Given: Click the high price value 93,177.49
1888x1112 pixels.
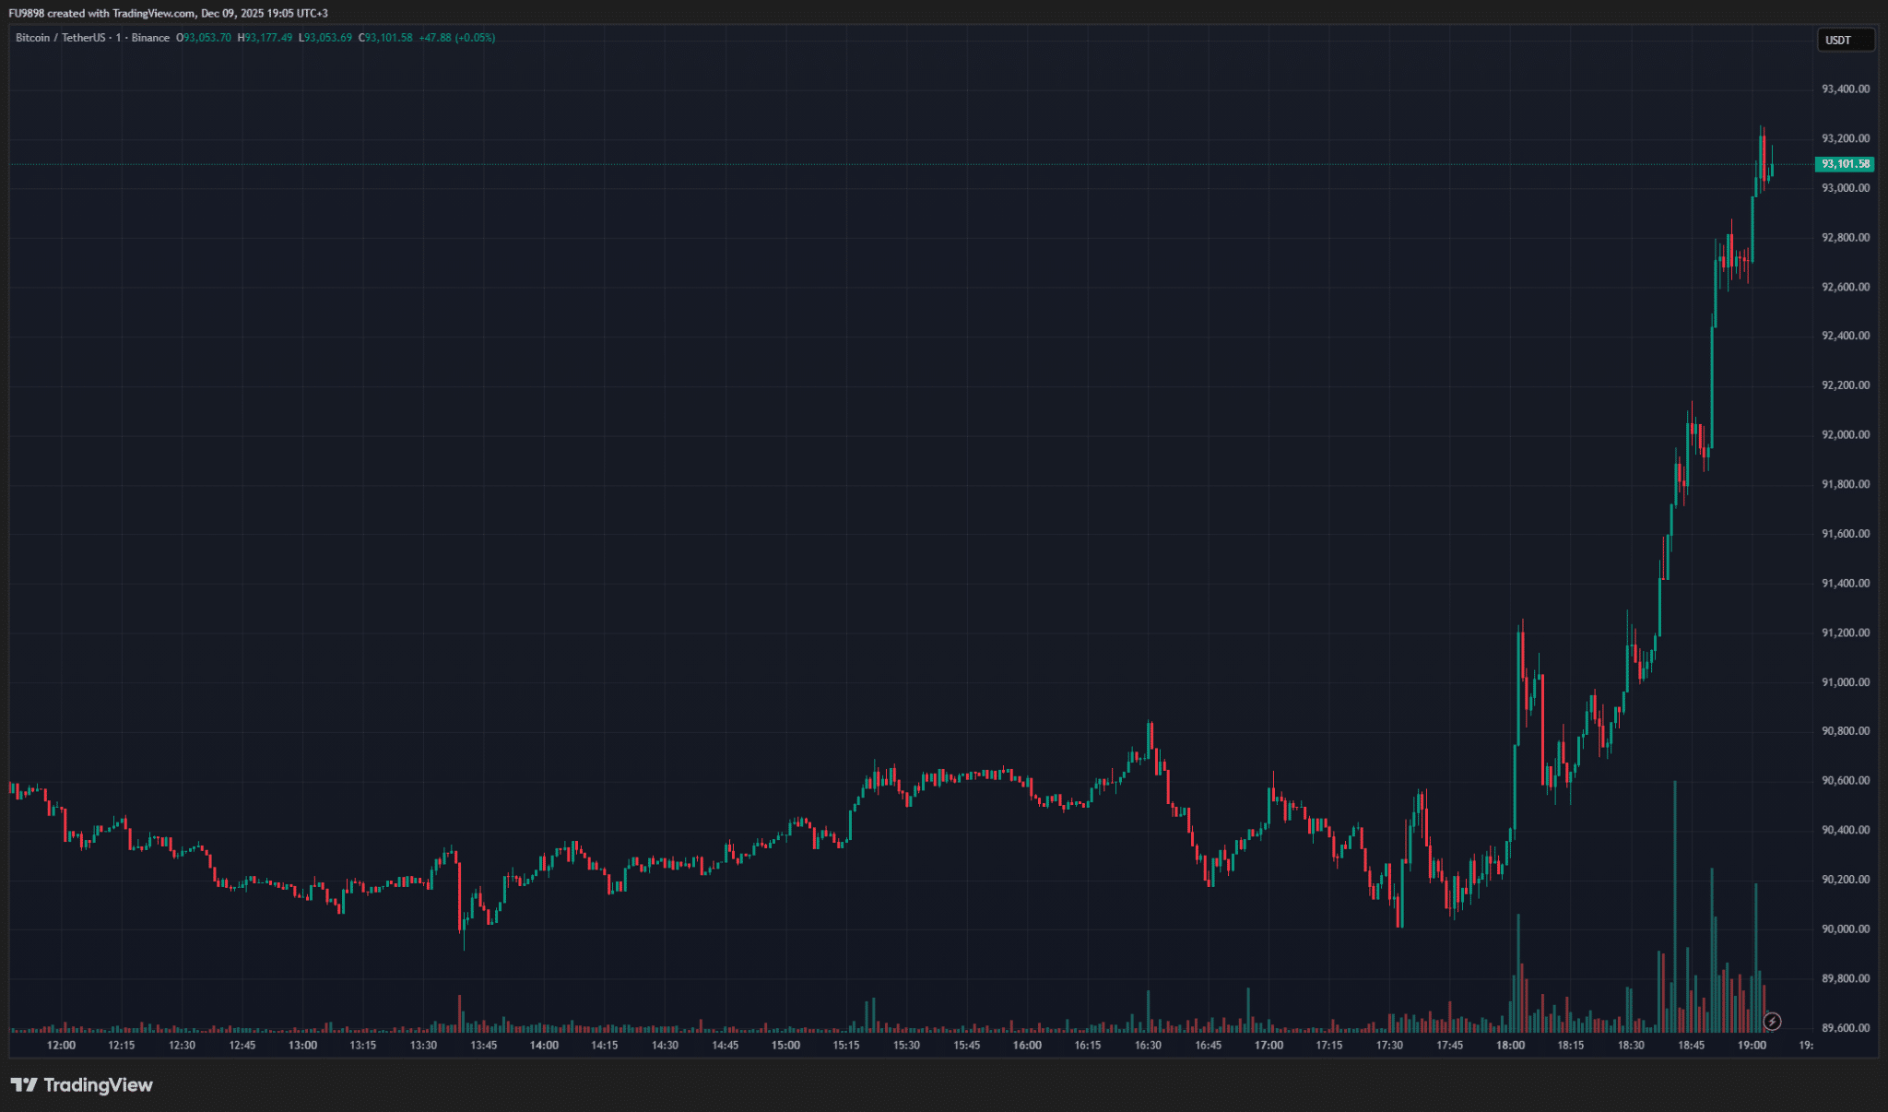Looking at the screenshot, I should [267, 38].
